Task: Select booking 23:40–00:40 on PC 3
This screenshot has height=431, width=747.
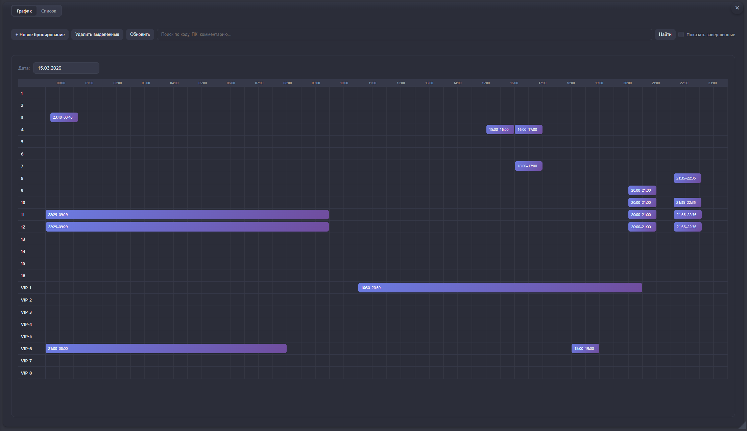Action: (64, 117)
